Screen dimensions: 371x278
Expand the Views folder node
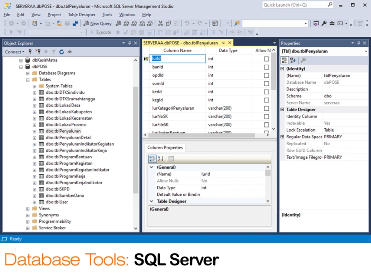click(x=28, y=209)
